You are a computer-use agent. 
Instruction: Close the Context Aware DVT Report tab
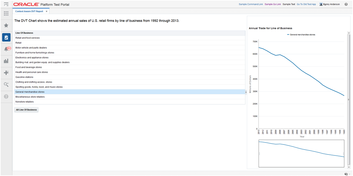pos(47,11)
